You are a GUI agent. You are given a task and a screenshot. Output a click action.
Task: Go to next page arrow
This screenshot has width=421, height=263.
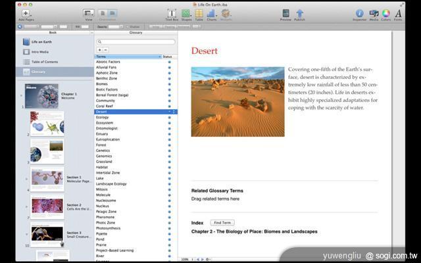coord(203,259)
